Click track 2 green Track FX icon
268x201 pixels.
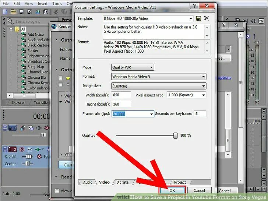(38, 149)
